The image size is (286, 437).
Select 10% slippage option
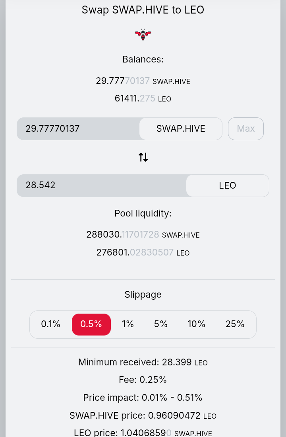196,324
